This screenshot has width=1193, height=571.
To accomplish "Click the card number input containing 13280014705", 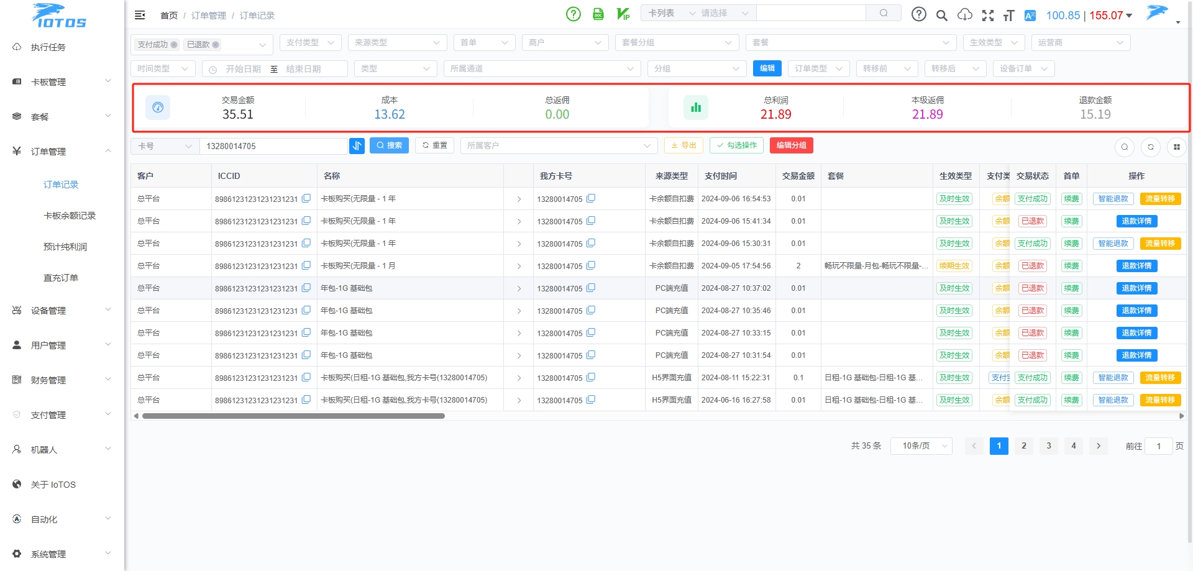I will pyautogui.click(x=273, y=146).
